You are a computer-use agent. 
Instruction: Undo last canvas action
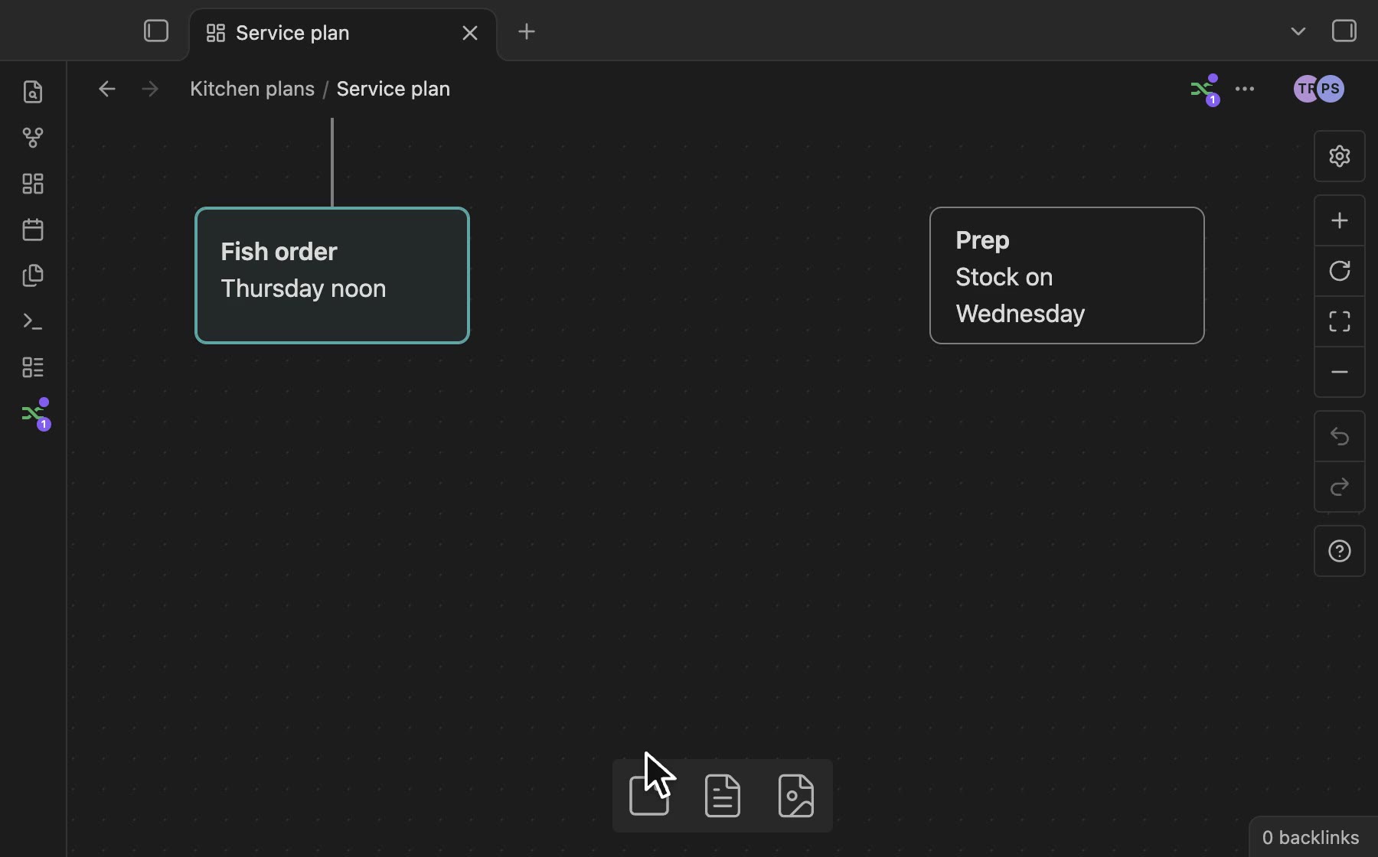(x=1340, y=436)
